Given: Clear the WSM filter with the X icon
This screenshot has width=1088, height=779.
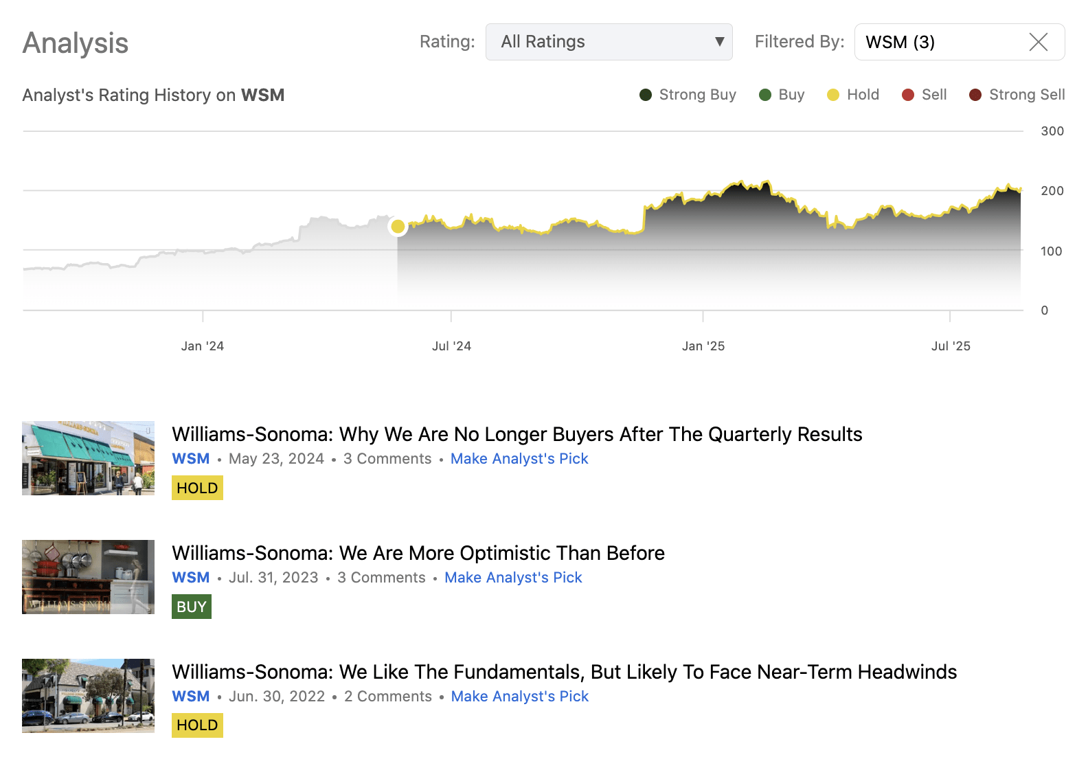Looking at the screenshot, I should (x=1038, y=43).
